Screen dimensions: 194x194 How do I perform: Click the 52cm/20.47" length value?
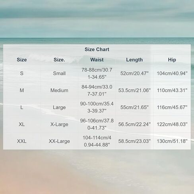tap(134, 73)
